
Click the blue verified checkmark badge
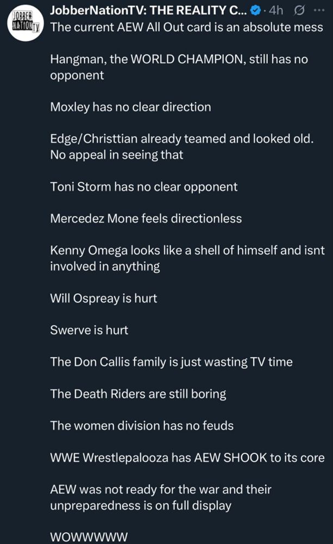(x=261, y=11)
